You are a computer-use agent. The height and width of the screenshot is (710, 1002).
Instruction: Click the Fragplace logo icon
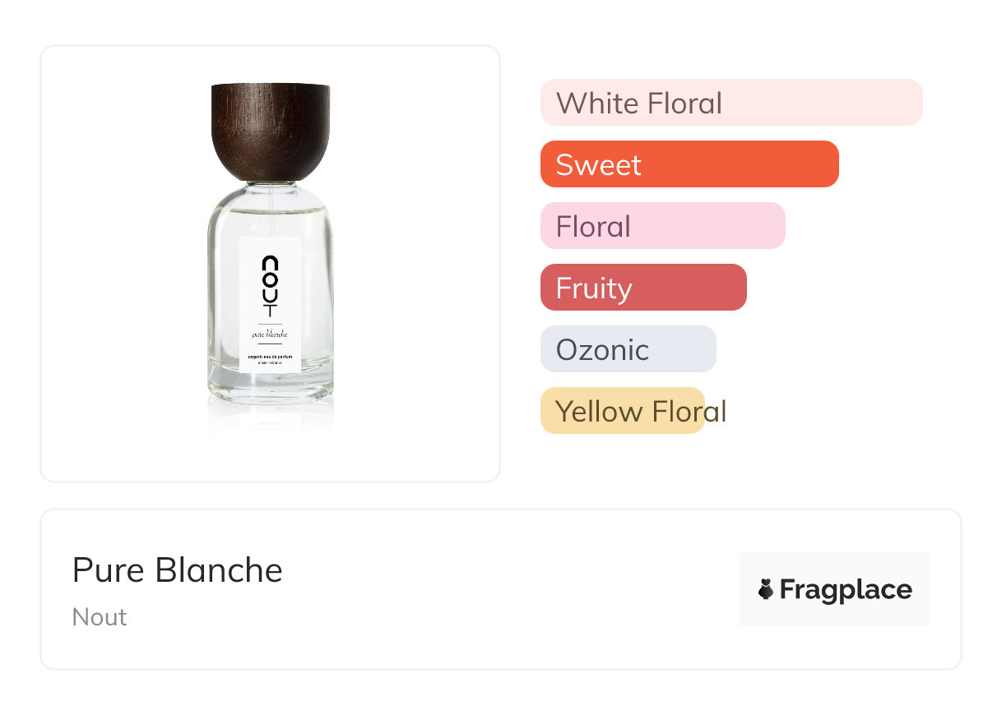[766, 589]
